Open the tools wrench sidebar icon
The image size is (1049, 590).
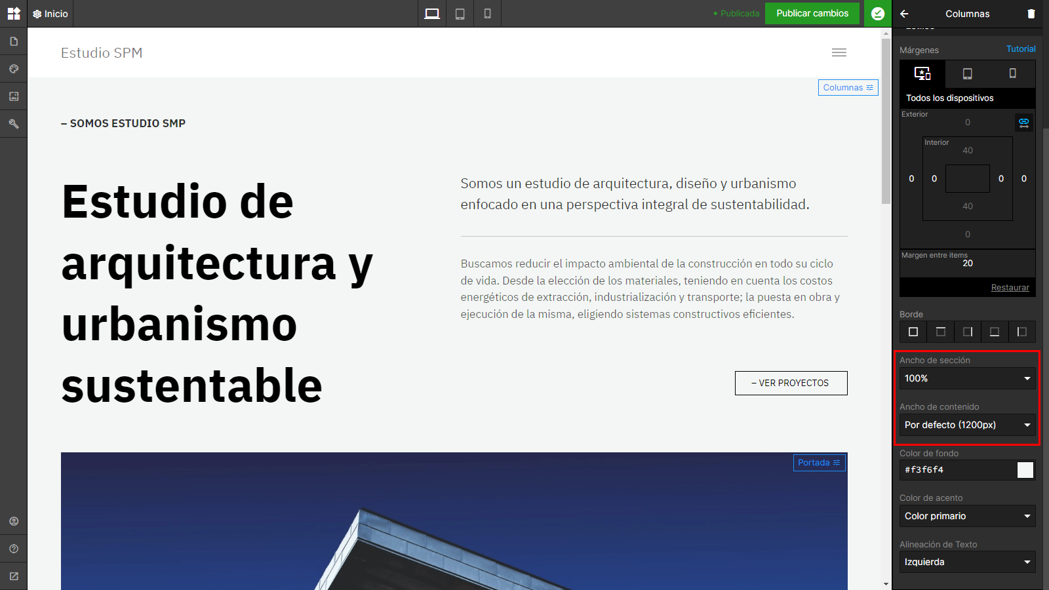[14, 124]
